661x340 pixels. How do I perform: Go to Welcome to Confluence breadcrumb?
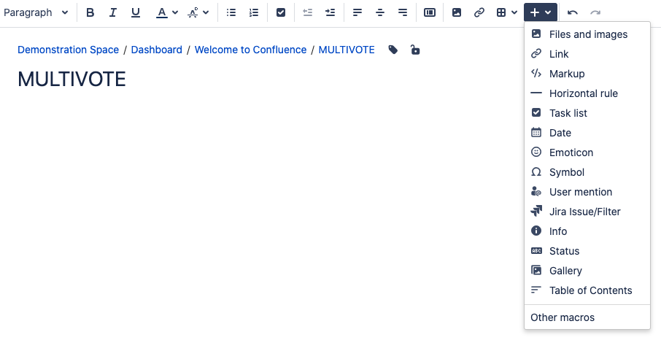coord(250,50)
